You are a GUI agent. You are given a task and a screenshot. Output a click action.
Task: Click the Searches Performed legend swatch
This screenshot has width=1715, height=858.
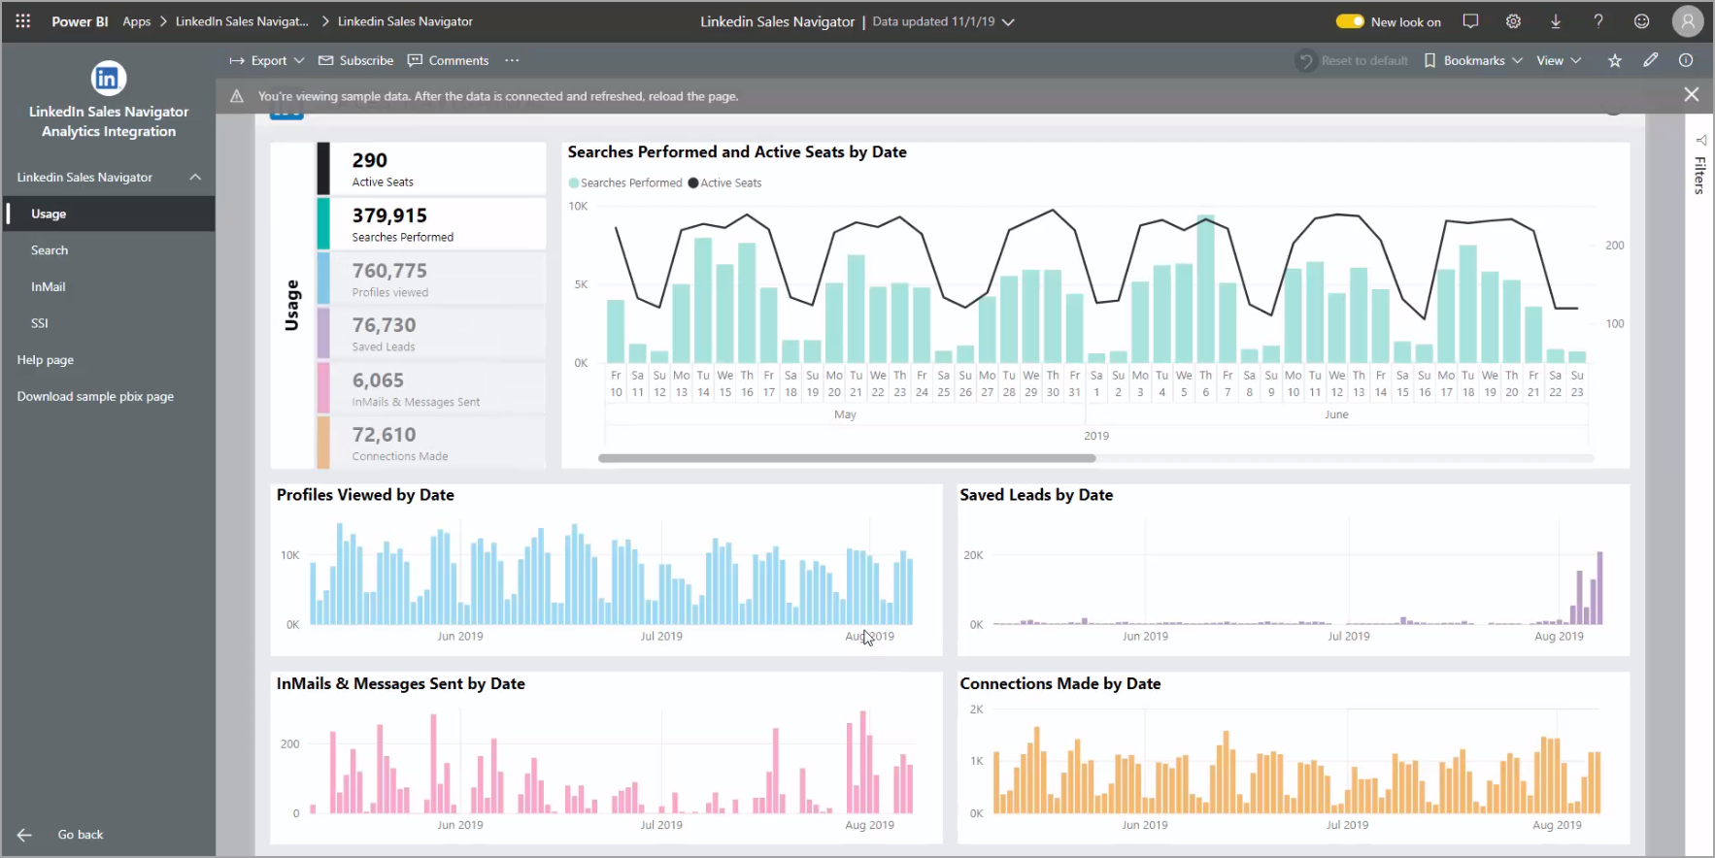click(574, 182)
